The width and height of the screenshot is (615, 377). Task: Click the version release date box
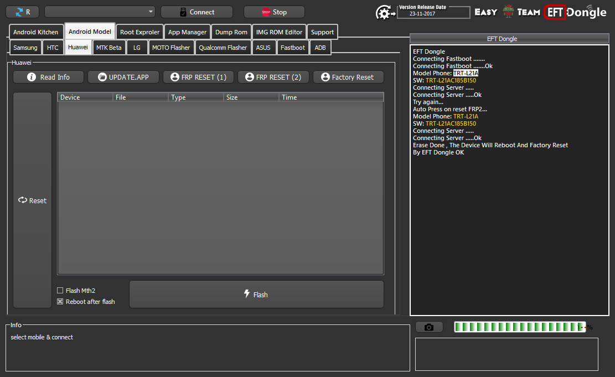pos(433,12)
